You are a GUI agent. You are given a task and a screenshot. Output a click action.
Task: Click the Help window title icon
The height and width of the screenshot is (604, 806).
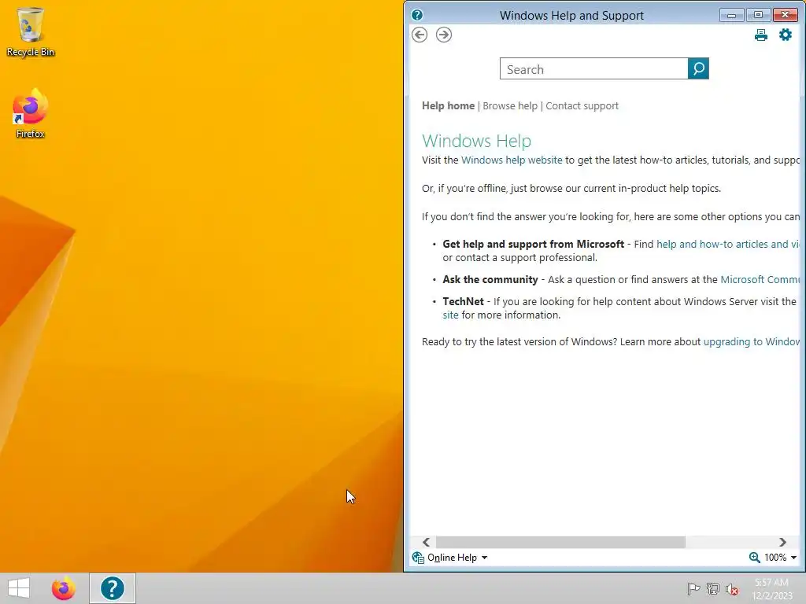tap(417, 15)
